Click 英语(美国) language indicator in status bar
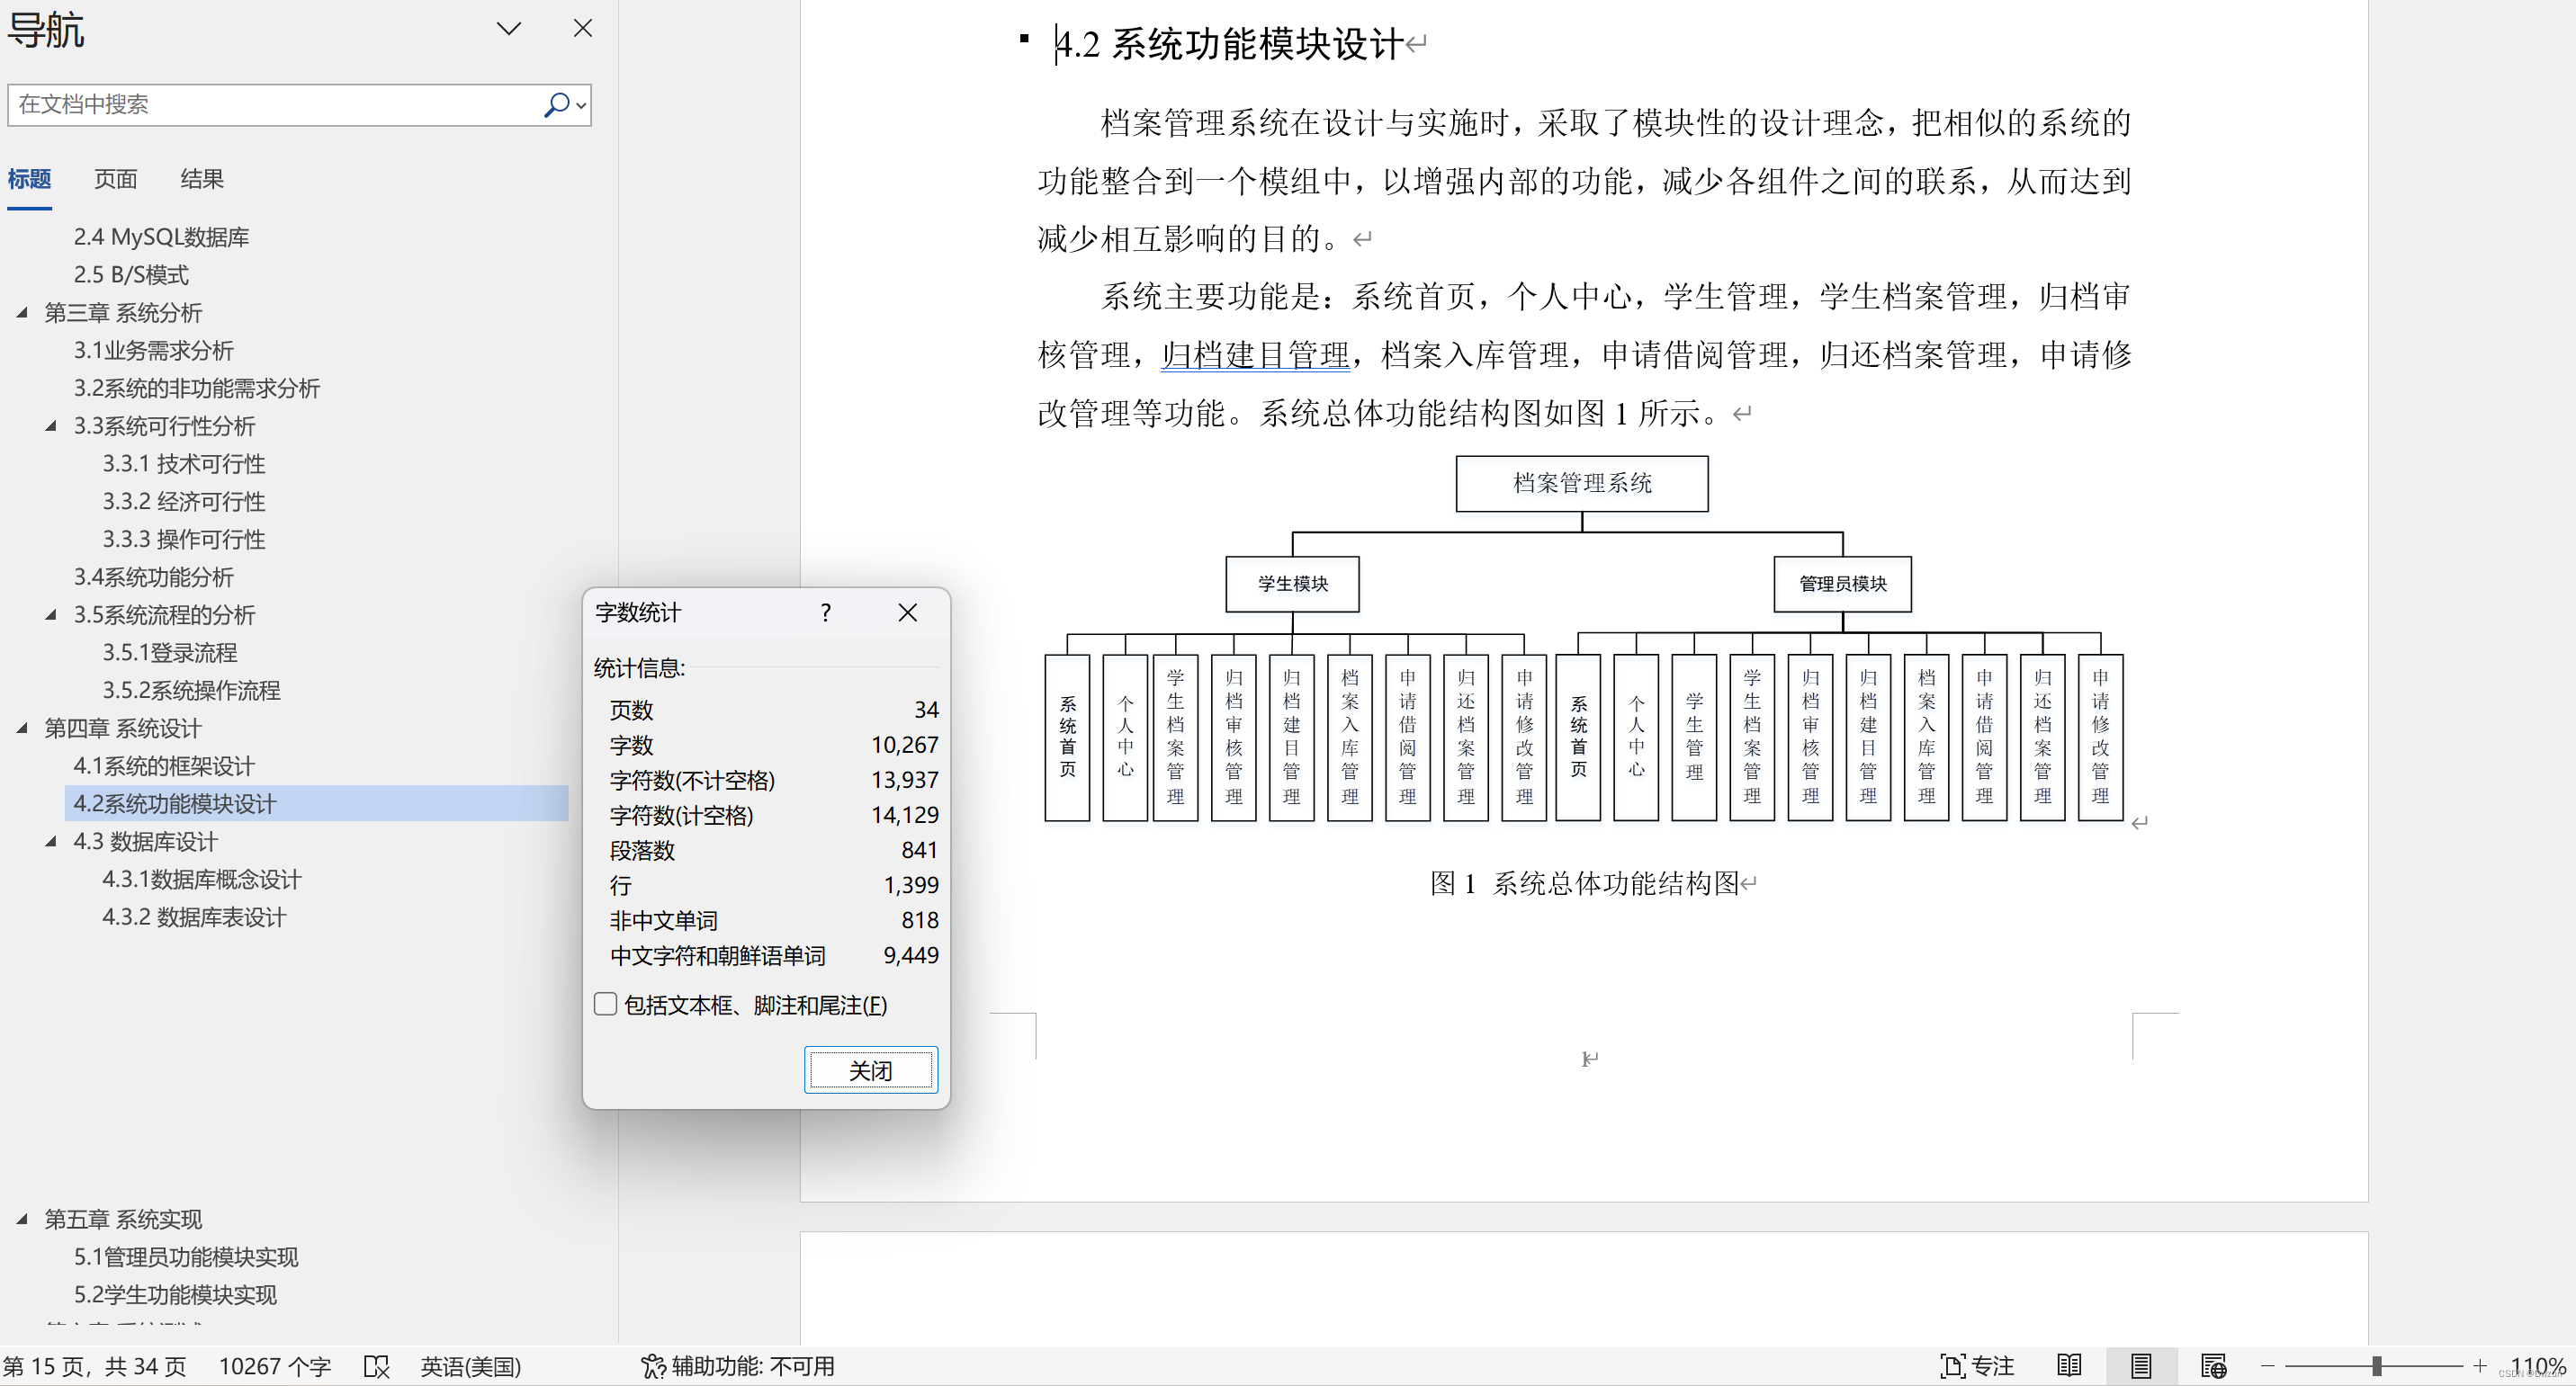The height and width of the screenshot is (1386, 2576). point(471,1366)
